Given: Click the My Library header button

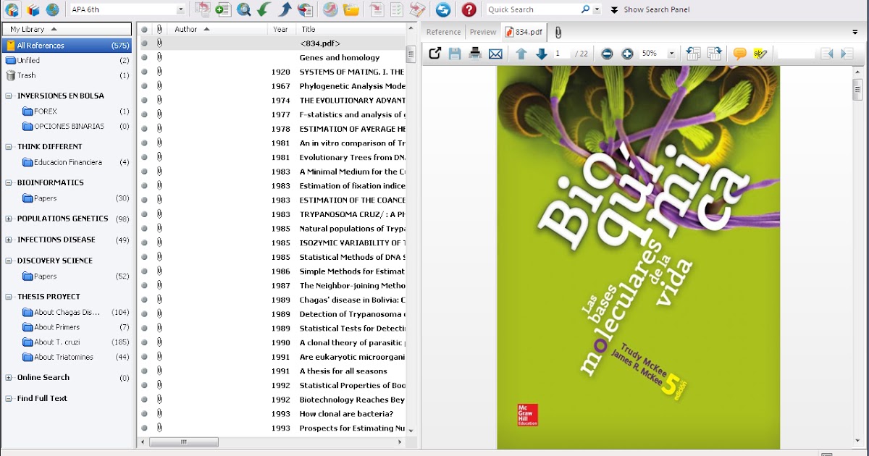Looking at the screenshot, I should (x=67, y=29).
